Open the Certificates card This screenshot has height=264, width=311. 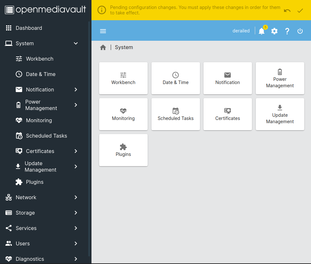[x=228, y=114]
